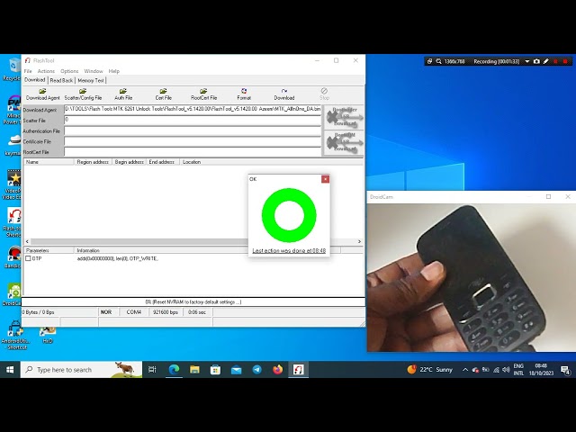Click the Location column header
Image resolution: width=576 pixels, height=432 pixels.
tap(192, 162)
